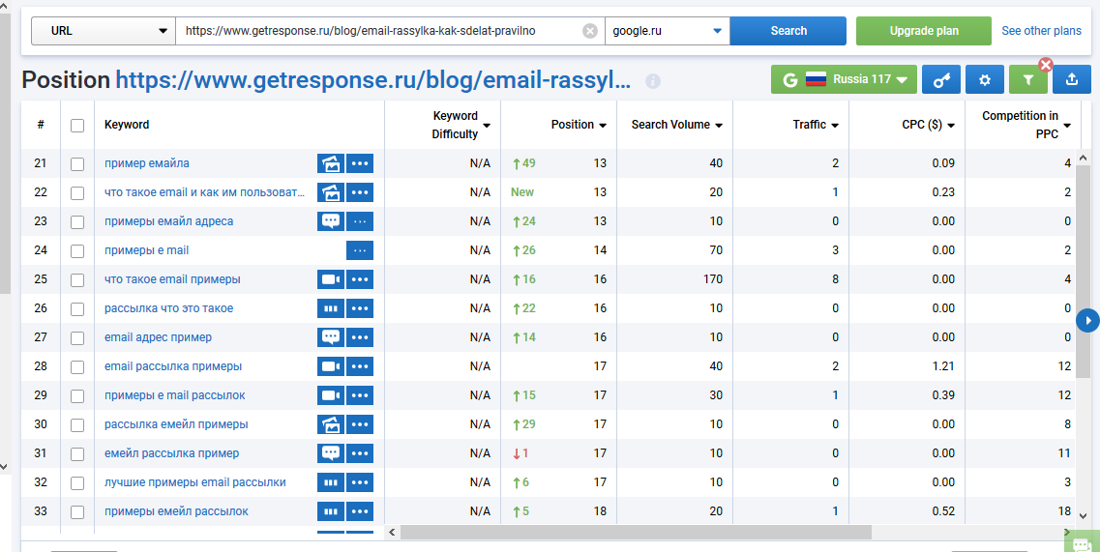Click the chat icon for 'email адрес пример'
The image size is (1100, 552).
[331, 337]
